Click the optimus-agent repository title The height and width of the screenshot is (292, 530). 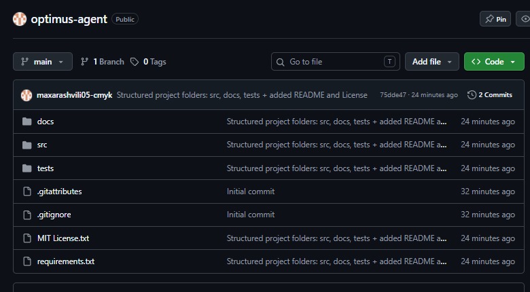point(69,19)
